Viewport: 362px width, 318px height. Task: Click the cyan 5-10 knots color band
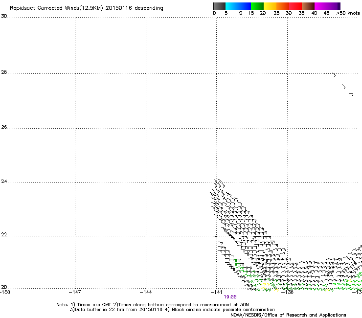pyautogui.click(x=232, y=6)
